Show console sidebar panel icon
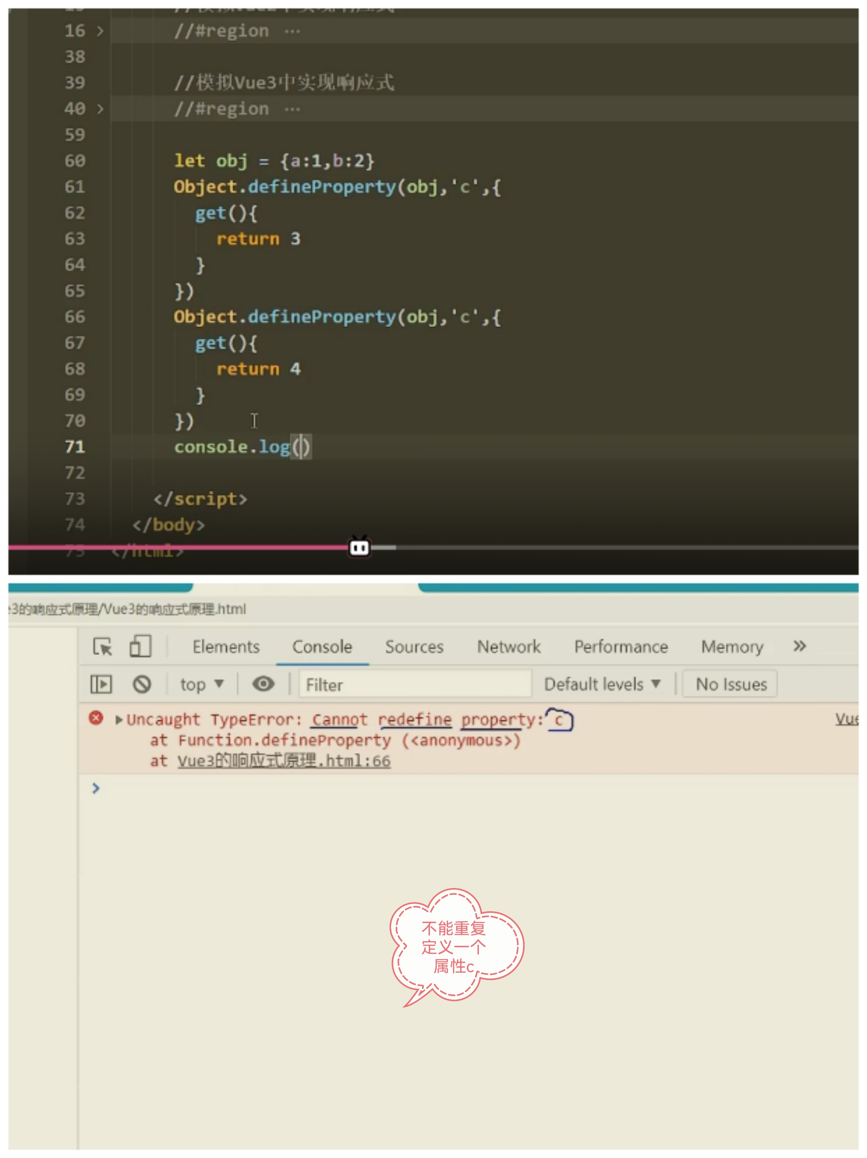The image size is (867, 1158). (101, 684)
